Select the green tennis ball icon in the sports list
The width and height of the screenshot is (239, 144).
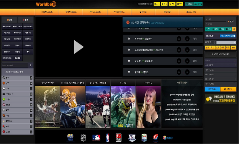[x=4, y=99]
